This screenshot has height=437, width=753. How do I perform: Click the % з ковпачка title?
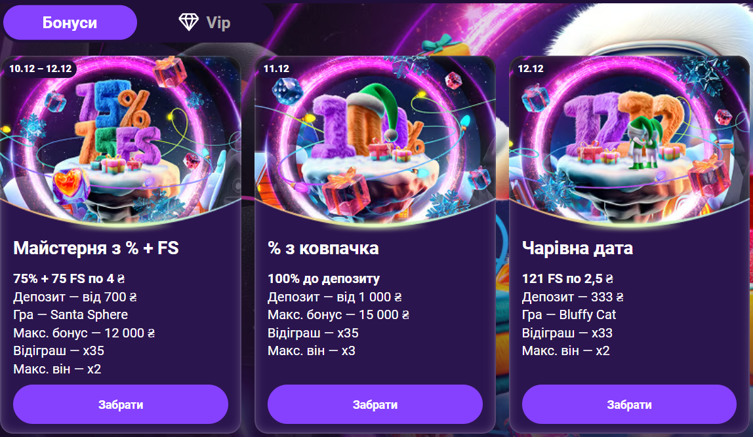(x=323, y=248)
